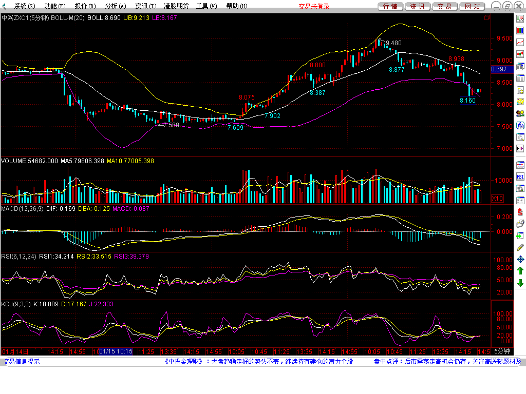Viewport: 526px width, 394px height.
Task: Click the 01/15 10:15 time cursor label
Action: click(116, 351)
